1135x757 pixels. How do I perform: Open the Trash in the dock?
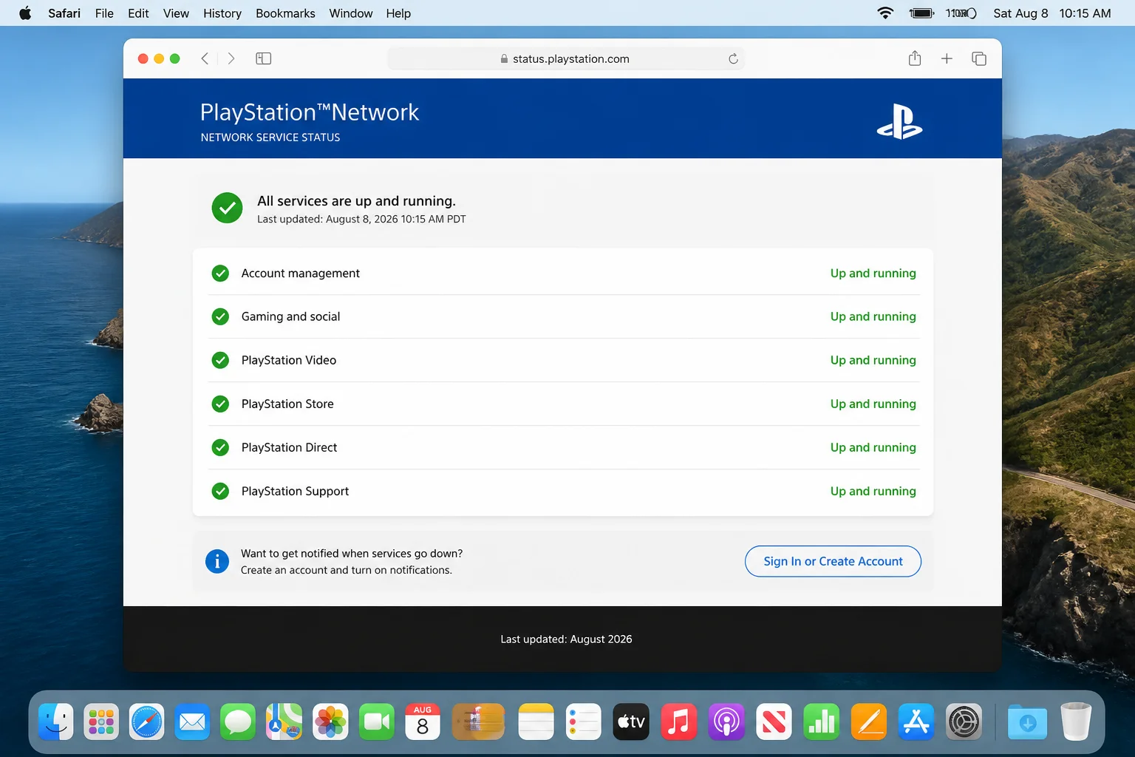pos(1076,722)
